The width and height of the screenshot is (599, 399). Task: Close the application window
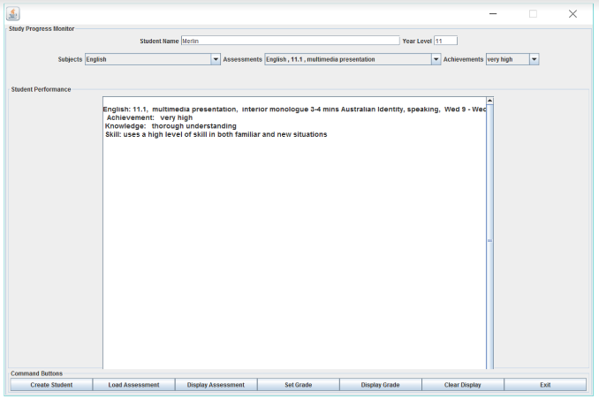[x=572, y=13]
